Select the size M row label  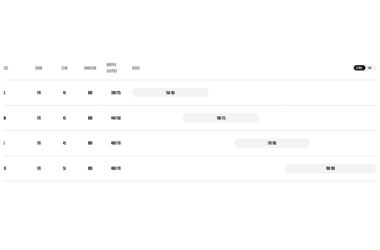pyautogui.click(x=5, y=118)
